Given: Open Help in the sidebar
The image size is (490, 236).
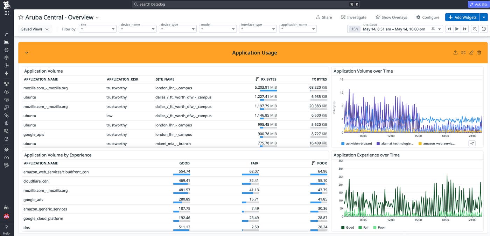Looking at the screenshot, I should (x=7, y=229).
